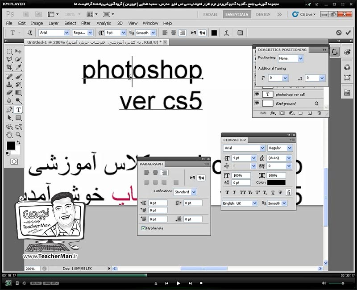
Task: Toggle Underline in Character panel
Action: tap(273, 192)
